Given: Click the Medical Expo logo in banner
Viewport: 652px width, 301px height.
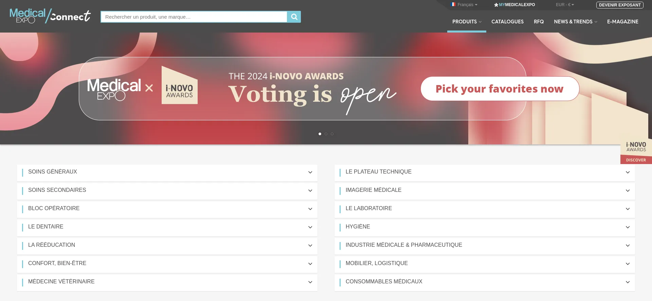Looking at the screenshot, I should [x=114, y=89].
